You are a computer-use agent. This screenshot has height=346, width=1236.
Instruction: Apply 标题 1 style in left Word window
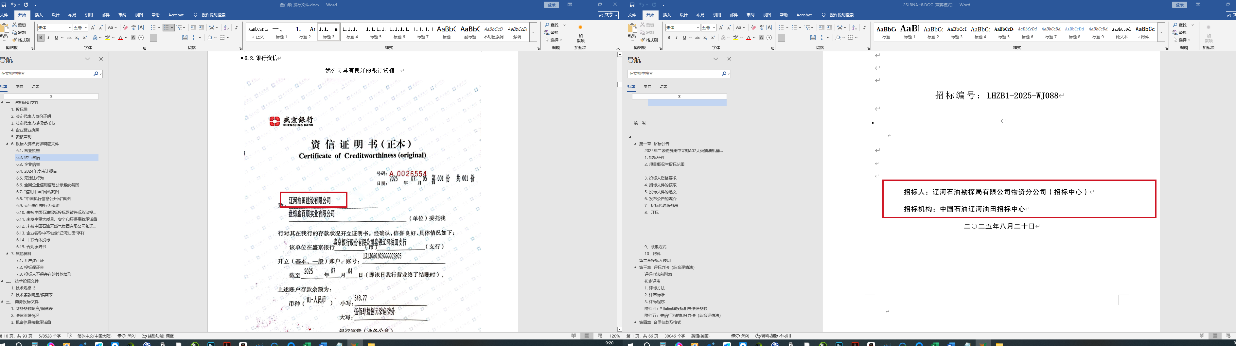coord(282,32)
